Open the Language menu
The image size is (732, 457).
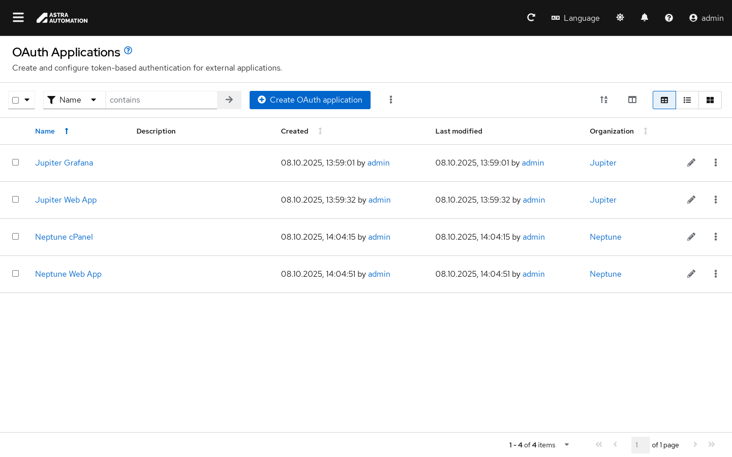(x=575, y=18)
